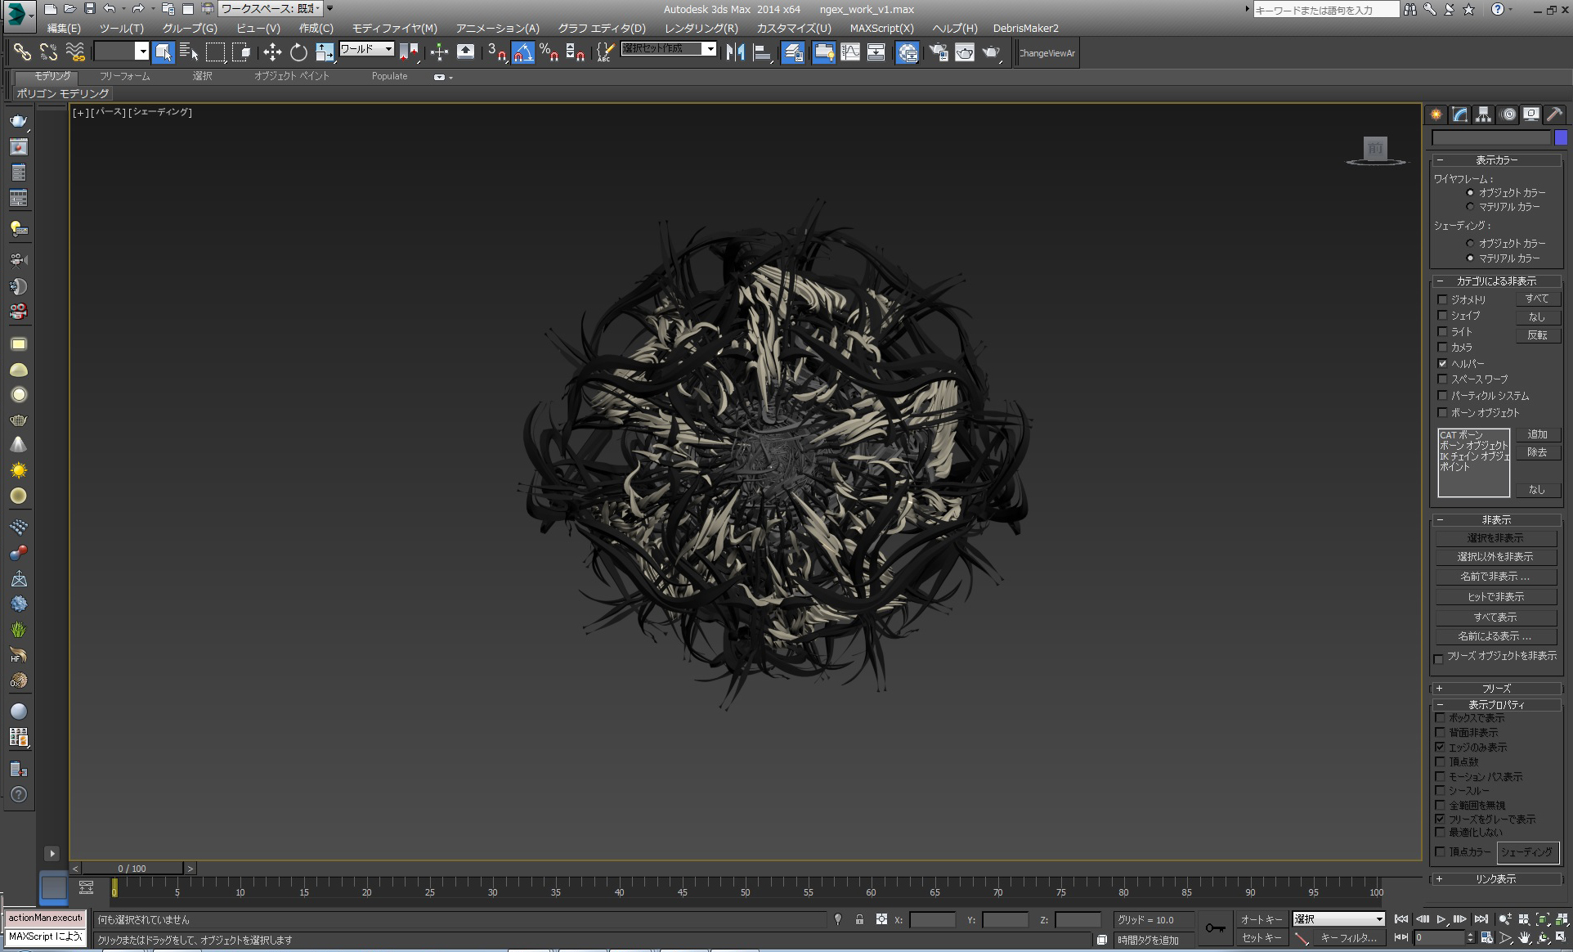Click the すべて表示 button
This screenshot has height=952, width=1573.
pos(1496,617)
